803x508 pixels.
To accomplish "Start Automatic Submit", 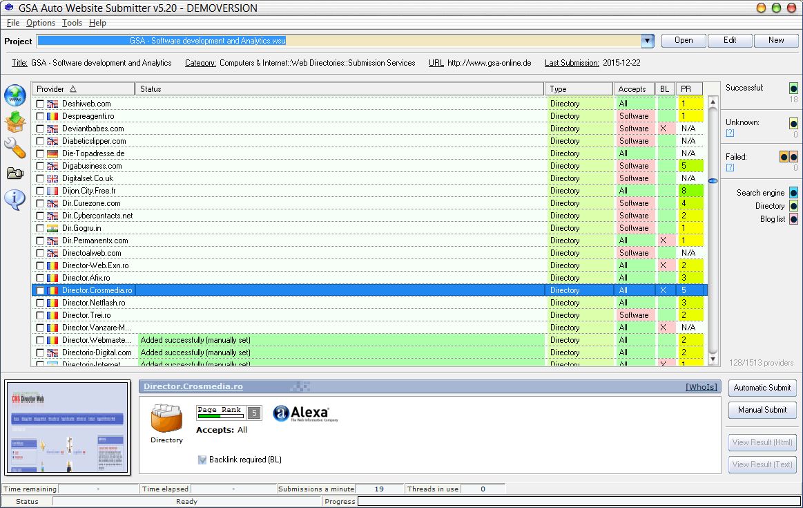I will [x=762, y=388].
